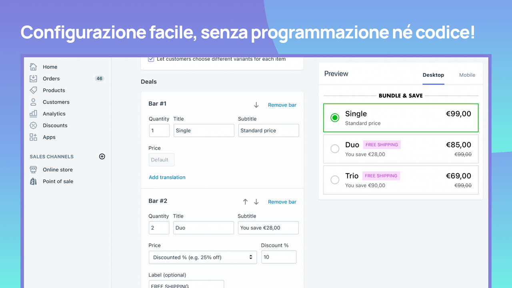Move Bar #1 down with arrow icon

click(256, 105)
